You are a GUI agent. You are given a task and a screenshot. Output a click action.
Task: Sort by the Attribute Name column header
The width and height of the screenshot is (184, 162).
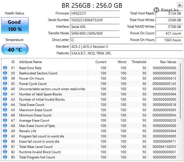52,62
